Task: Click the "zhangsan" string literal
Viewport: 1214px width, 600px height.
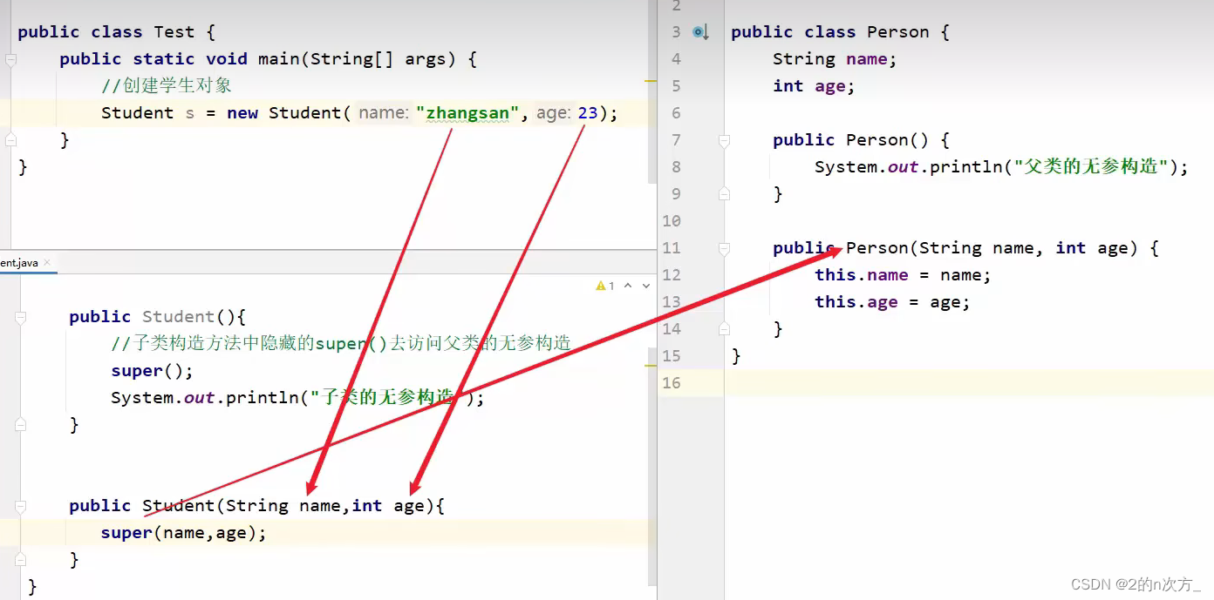Action: click(467, 113)
